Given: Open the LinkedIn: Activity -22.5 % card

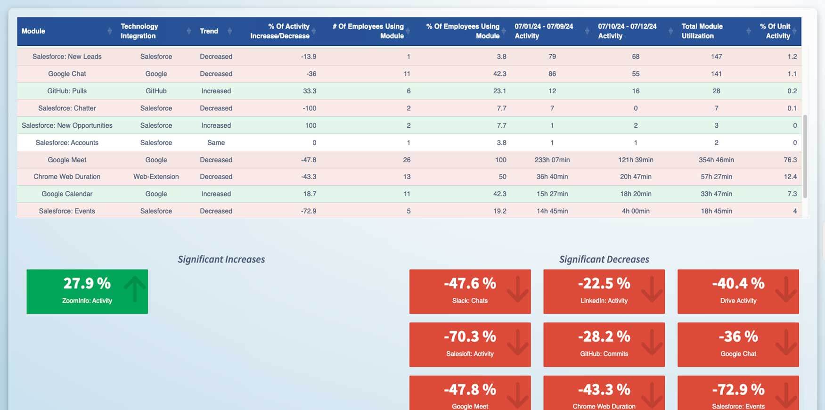Looking at the screenshot, I should tap(604, 292).
